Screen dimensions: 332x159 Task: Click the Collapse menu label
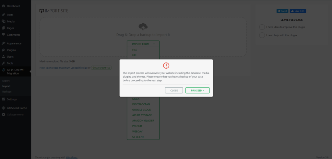15,115
